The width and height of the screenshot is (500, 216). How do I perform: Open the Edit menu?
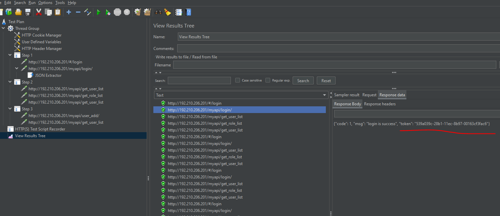coord(8,3)
